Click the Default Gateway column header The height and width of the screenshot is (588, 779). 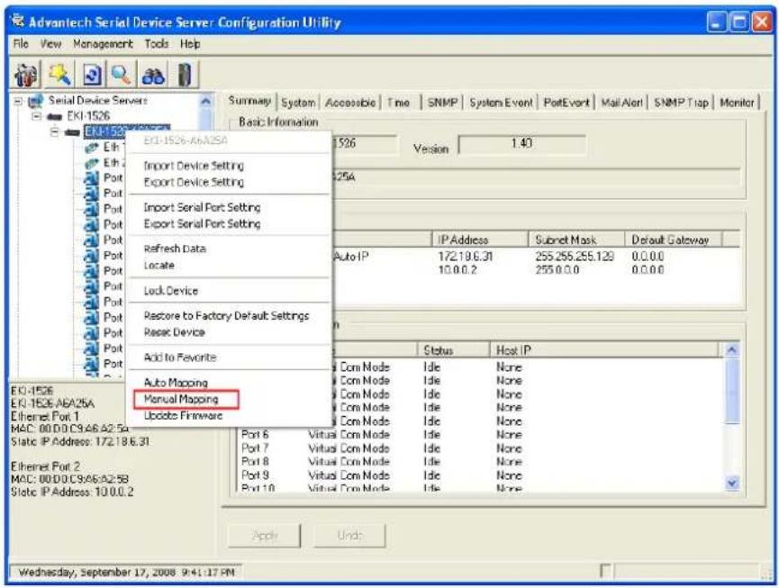pyautogui.click(x=673, y=240)
